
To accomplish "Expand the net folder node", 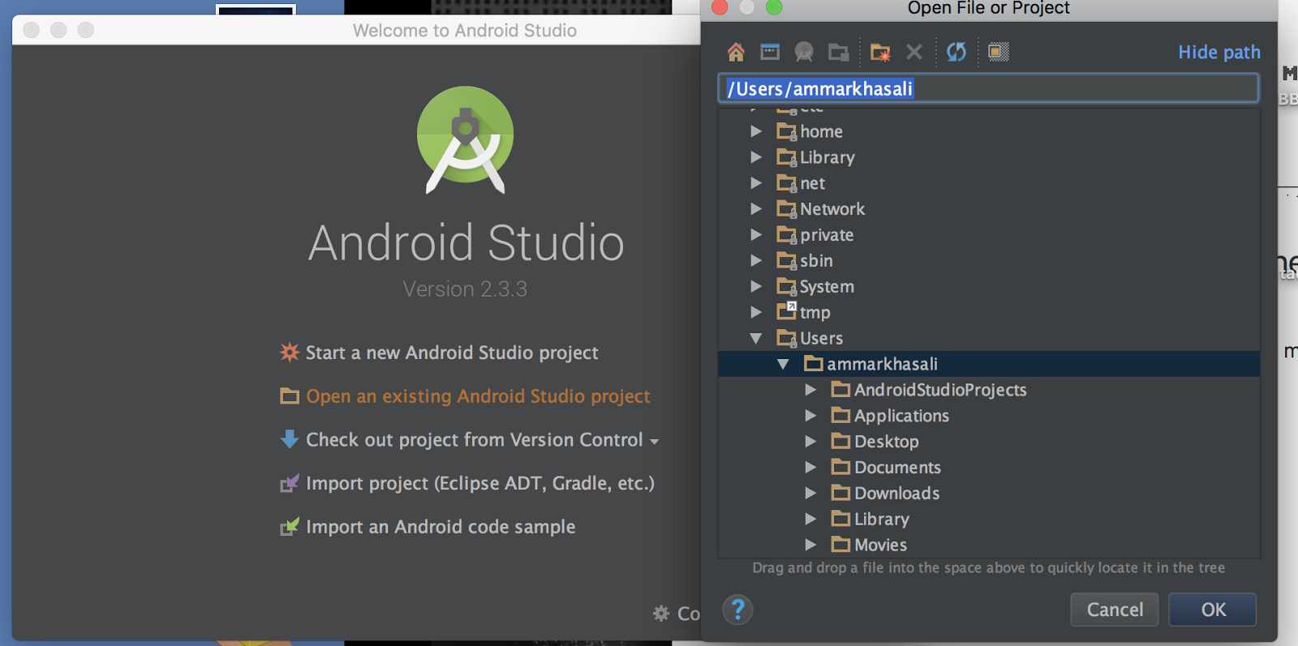I will pyautogui.click(x=756, y=183).
